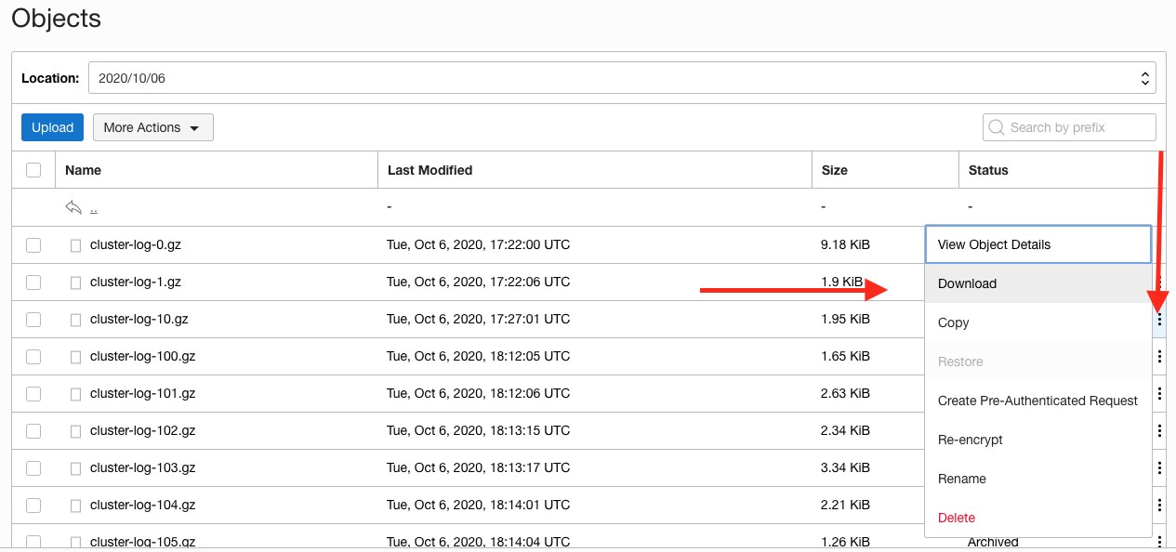Screen dimensions: 1176x552
Task: Click the file name cluster-log-104.gz
Action: tap(143, 506)
